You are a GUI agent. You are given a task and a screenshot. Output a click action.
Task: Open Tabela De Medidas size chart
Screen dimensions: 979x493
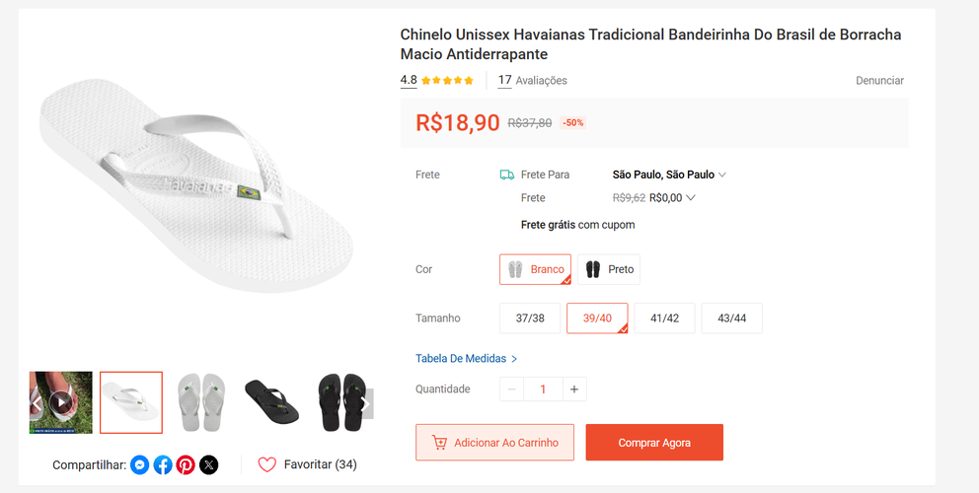(466, 359)
